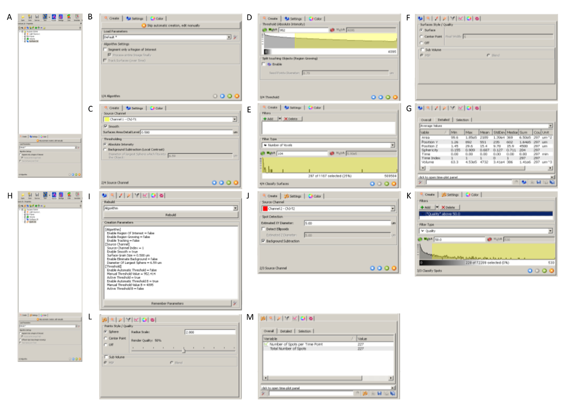This screenshot has height=407, width=570.
Task: Select 'Background Subtraction (Local Contrast)' radio button
Action: 105,149
